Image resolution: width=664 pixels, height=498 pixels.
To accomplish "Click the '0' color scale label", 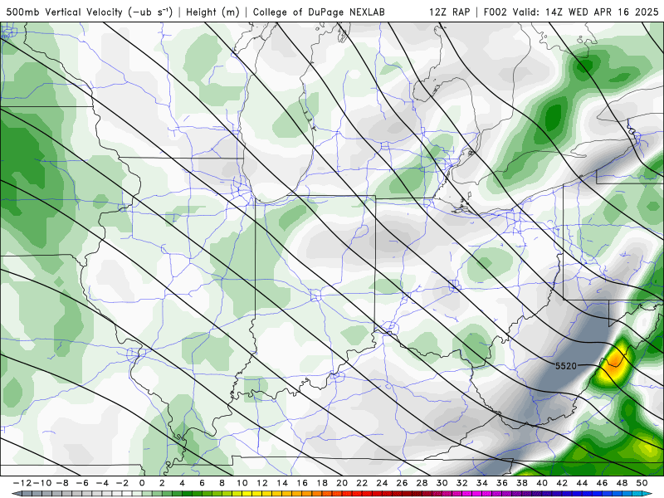I will (x=142, y=483).
